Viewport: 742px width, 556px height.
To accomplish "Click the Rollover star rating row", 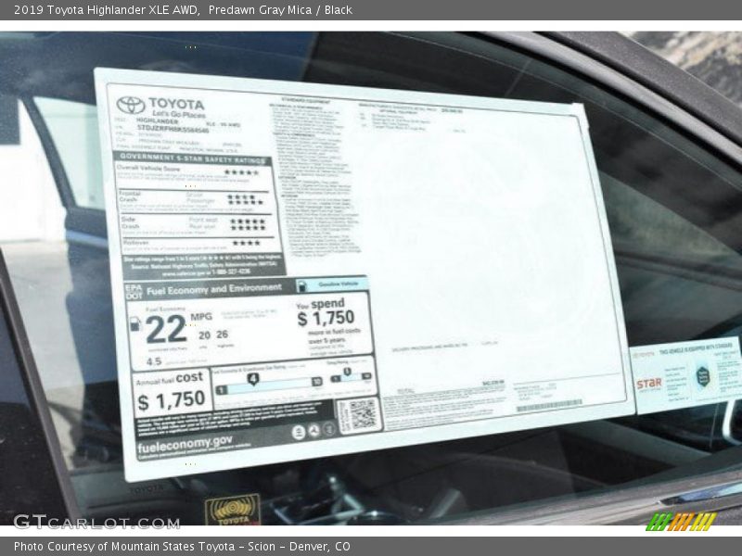I will pyautogui.click(x=245, y=244).
